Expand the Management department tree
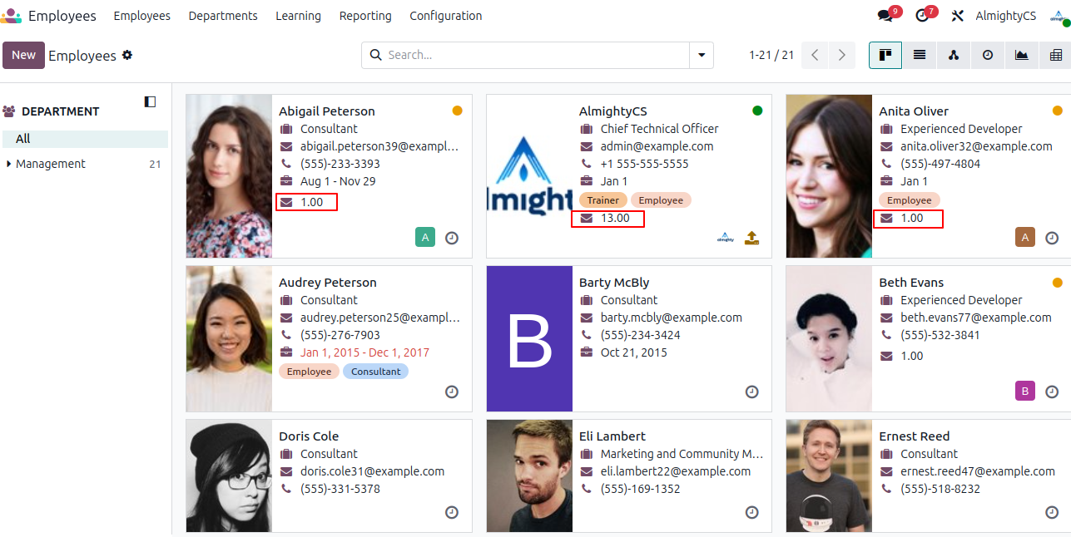This screenshot has height=537, width=1071. 8,164
